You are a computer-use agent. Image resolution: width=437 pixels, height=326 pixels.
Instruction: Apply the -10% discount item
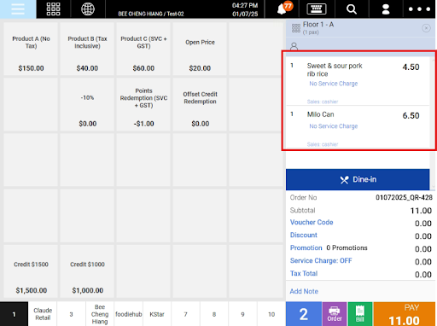[87, 104]
